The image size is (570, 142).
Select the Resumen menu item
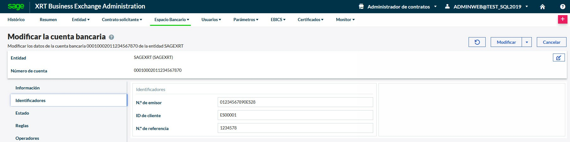click(48, 20)
